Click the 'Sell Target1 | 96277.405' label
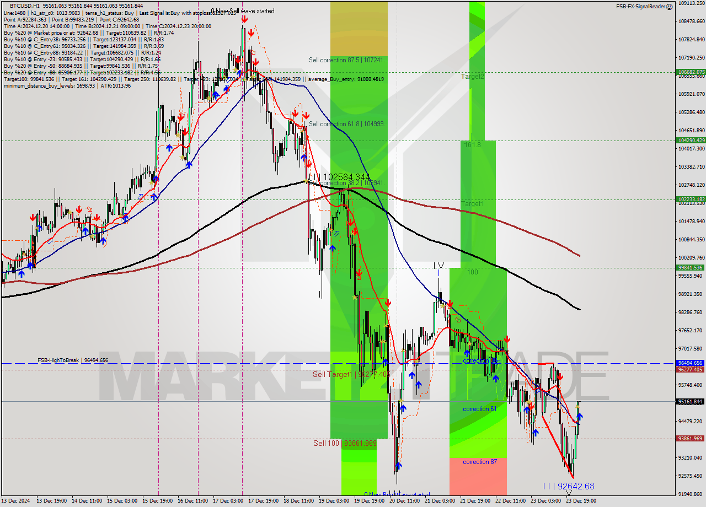706x507 pixels. click(x=353, y=374)
